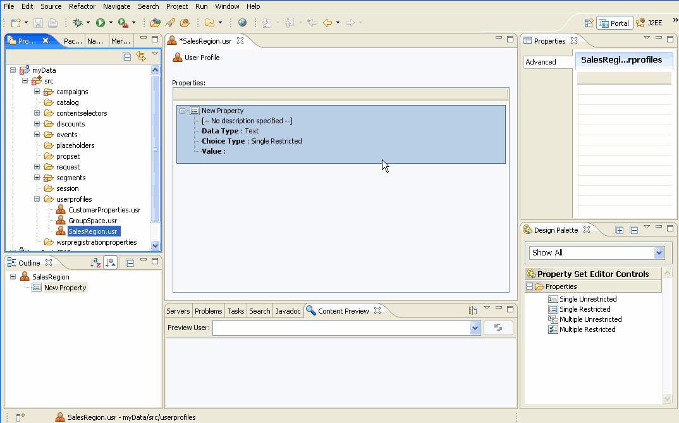The height and width of the screenshot is (423, 679).
Task: Open CustomerProperties.usr file
Action: tap(104, 210)
